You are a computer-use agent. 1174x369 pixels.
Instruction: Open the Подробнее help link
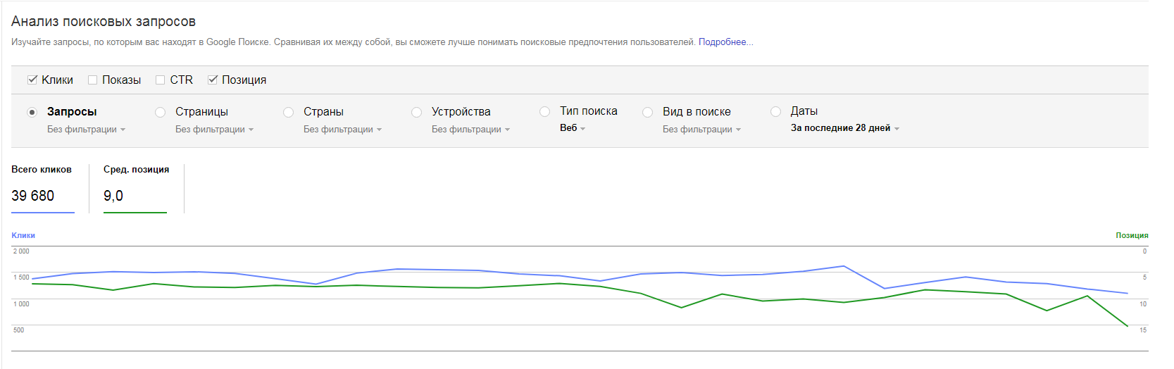(x=725, y=42)
